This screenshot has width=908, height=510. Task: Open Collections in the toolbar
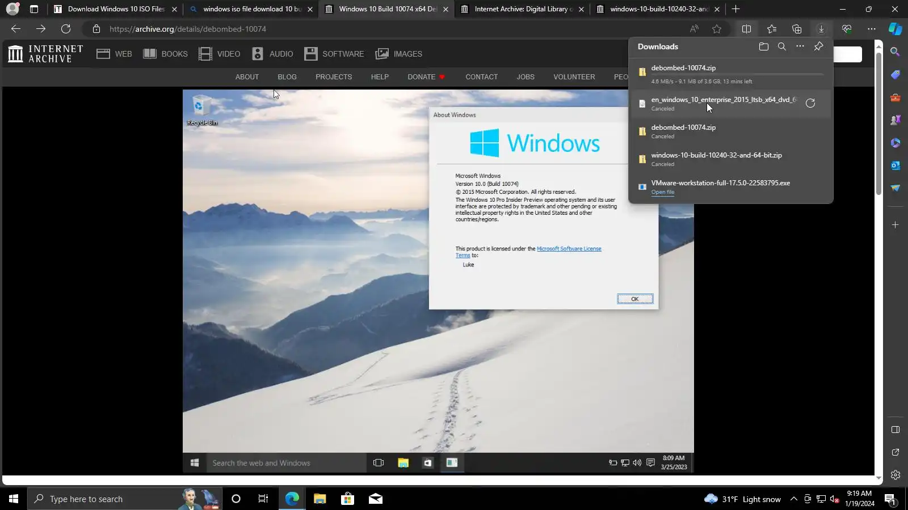pos(797,29)
